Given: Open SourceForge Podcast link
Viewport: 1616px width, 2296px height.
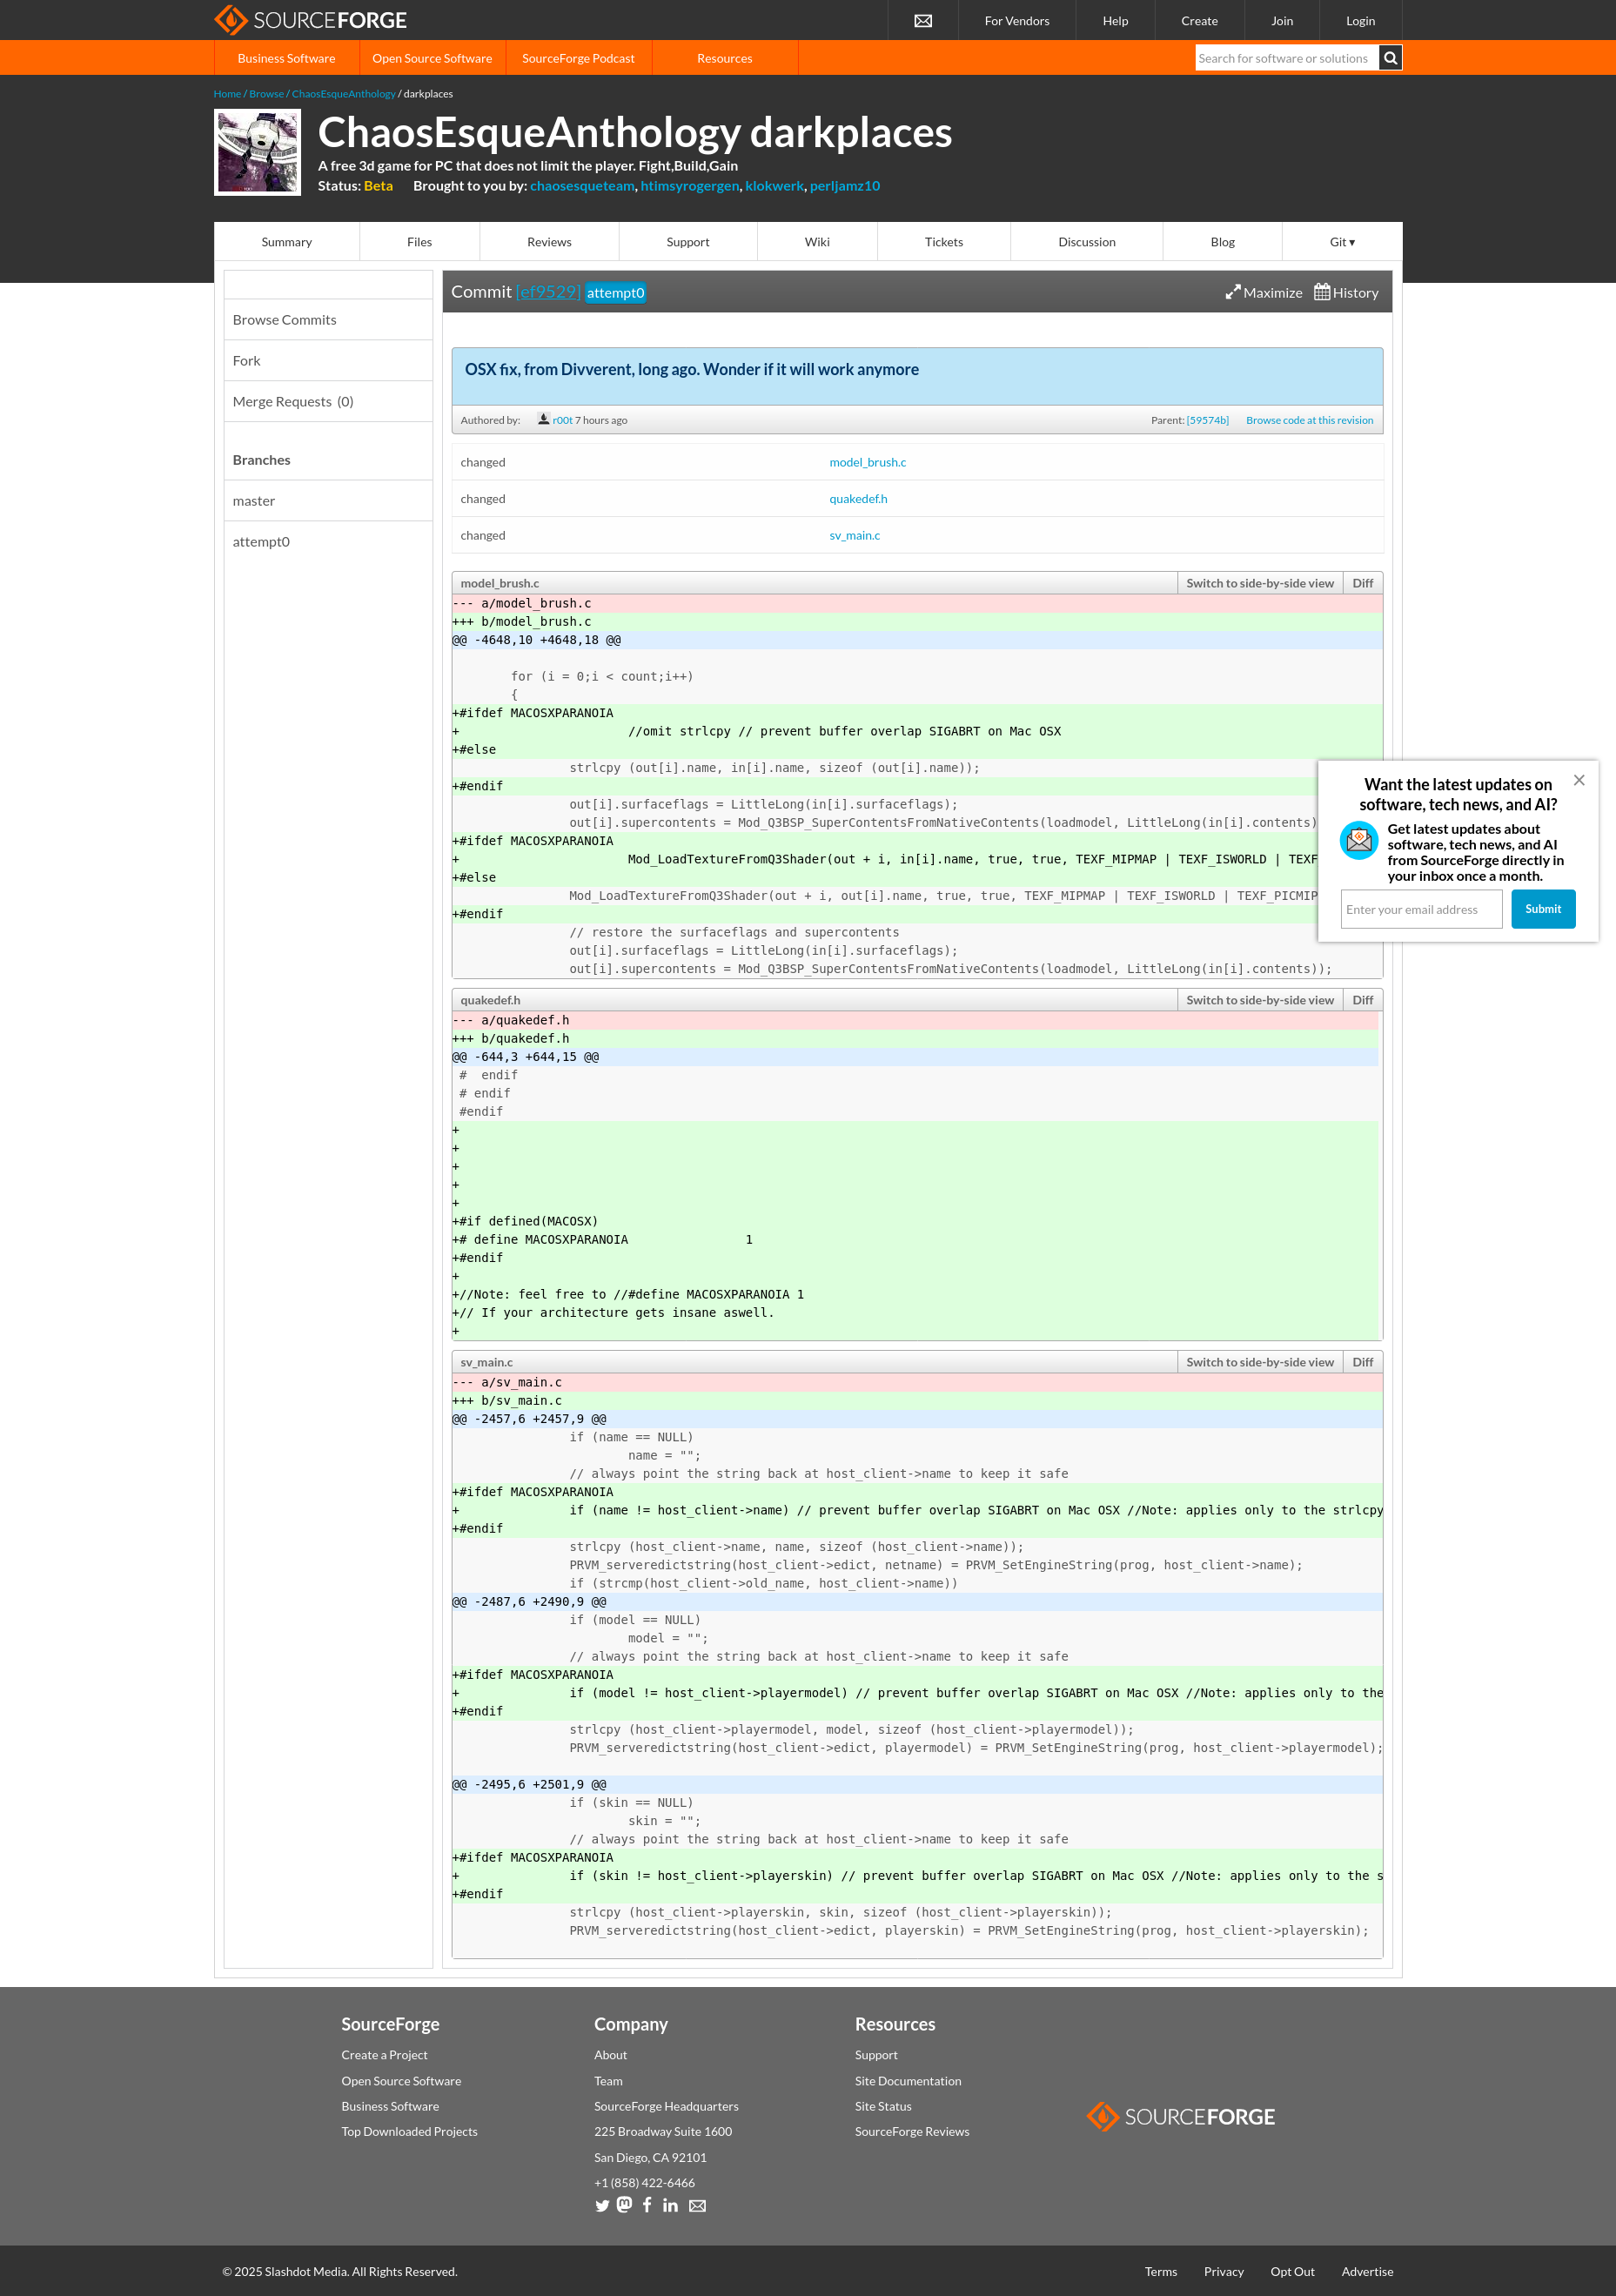Looking at the screenshot, I should coord(578,58).
